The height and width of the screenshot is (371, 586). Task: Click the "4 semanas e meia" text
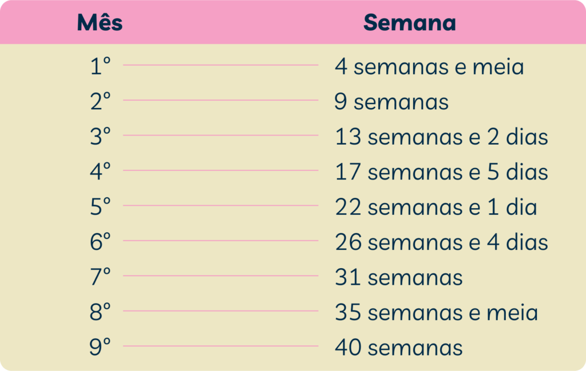[x=429, y=66]
